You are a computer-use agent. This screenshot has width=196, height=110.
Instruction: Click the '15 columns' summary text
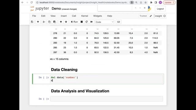[x=62, y=59]
